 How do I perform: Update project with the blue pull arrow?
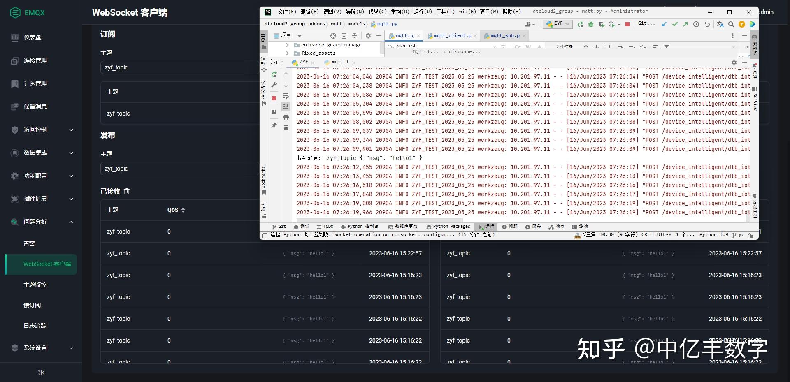(x=664, y=24)
